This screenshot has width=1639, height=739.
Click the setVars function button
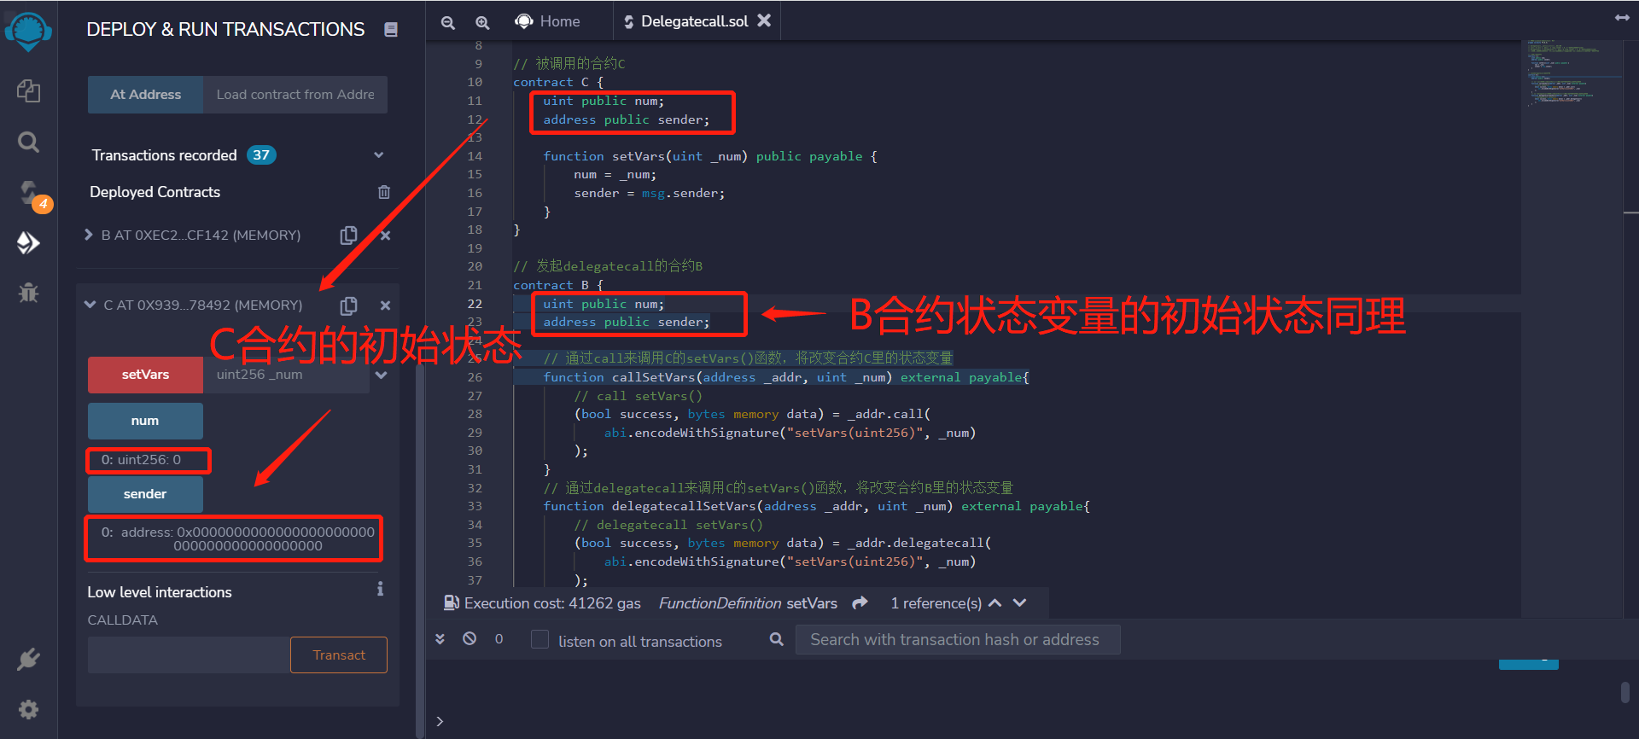[145, 375]
